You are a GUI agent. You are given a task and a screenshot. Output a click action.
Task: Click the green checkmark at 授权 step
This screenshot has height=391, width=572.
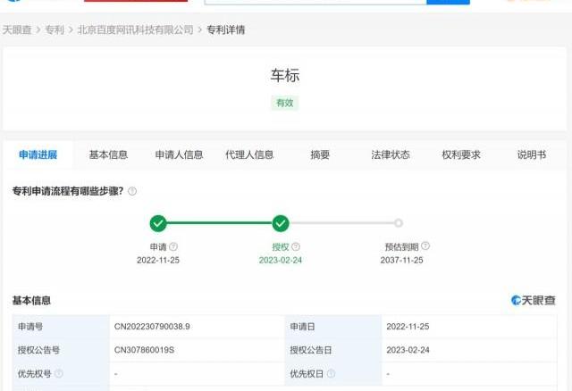click(x=281, y=223)
